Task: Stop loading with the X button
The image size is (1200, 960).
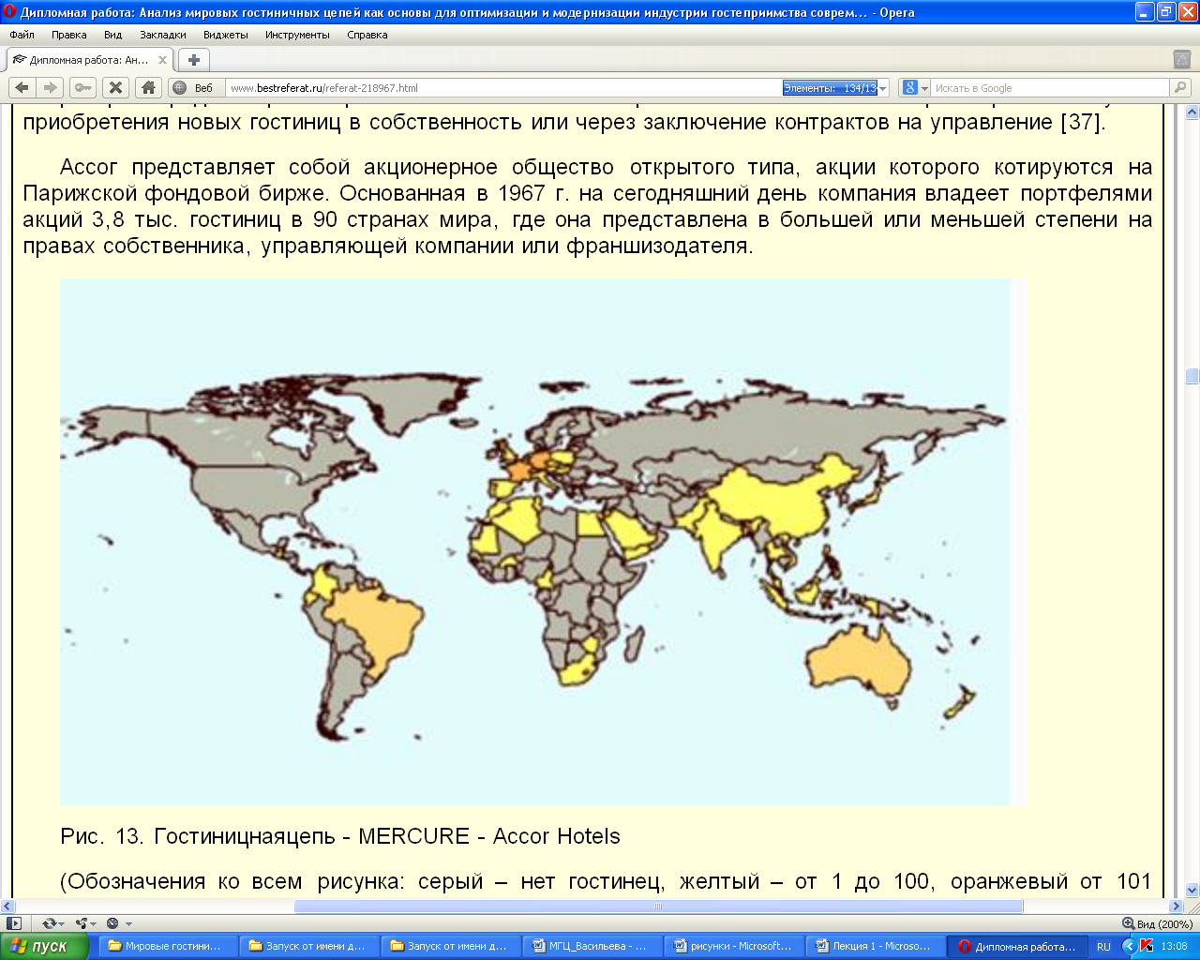Action: (115, 88)
